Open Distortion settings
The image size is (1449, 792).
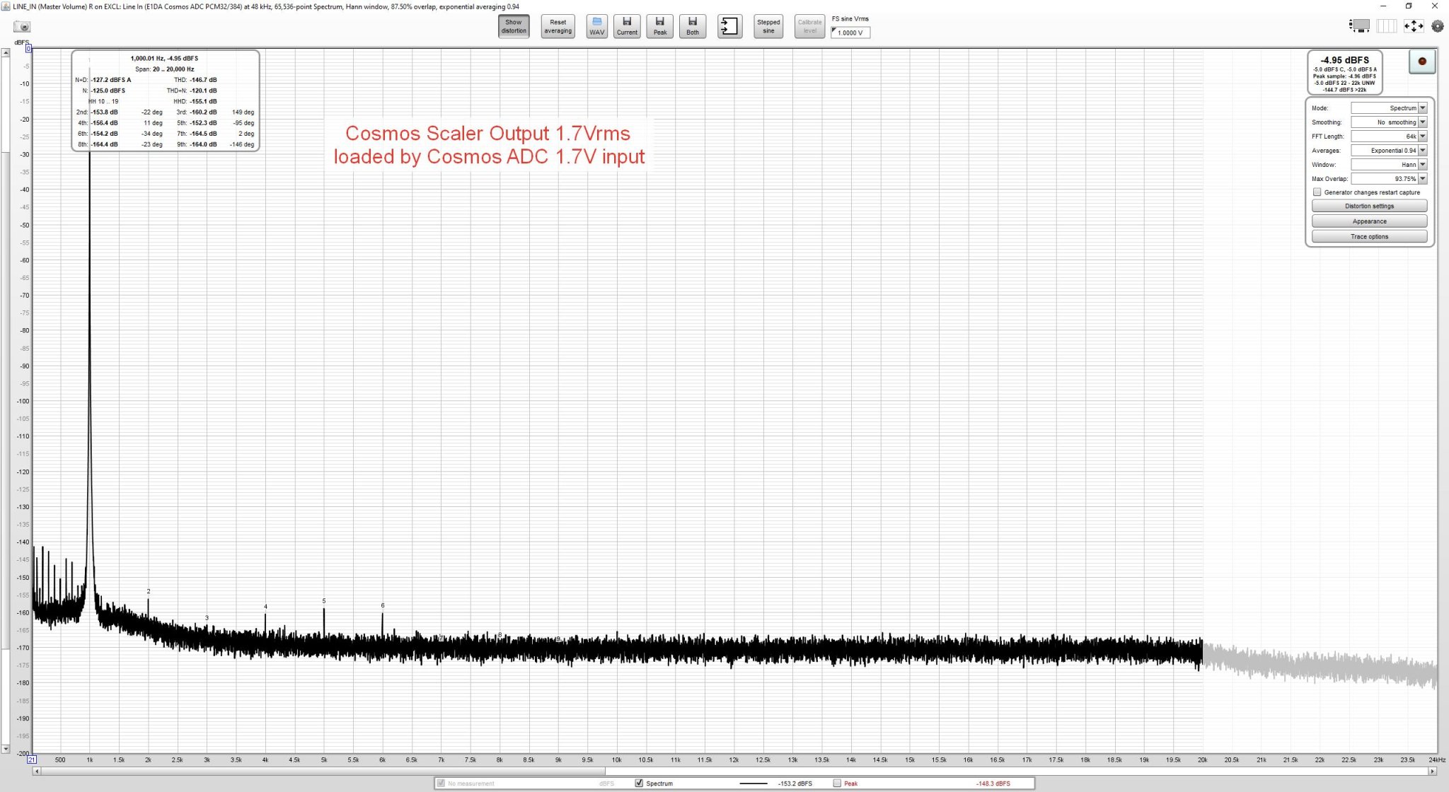pyautogui.click(x=1369, y=206)
